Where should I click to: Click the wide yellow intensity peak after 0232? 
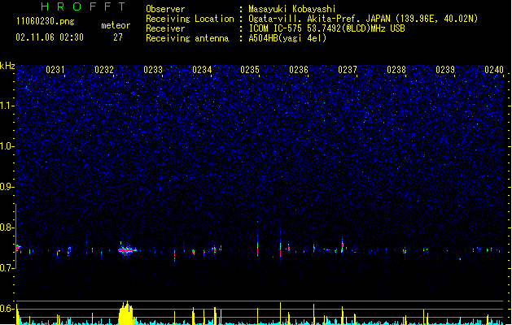pyautogui.click(x=125, y=314)
